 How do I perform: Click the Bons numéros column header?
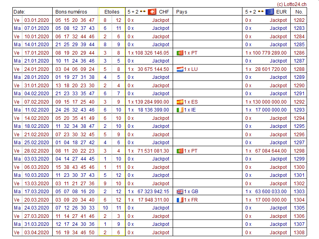tap(71, 12)
